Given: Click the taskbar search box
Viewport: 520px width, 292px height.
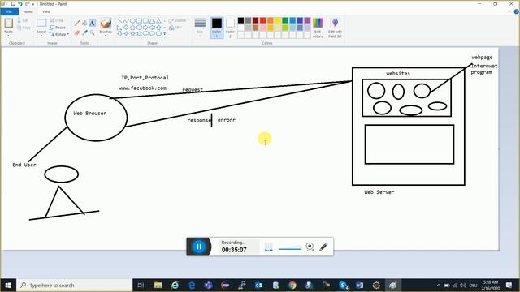Looking at the screenshot, I should point(74,285).
